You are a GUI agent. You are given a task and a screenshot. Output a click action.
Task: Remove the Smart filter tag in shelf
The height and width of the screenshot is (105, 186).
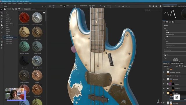[x=29, y=9]
